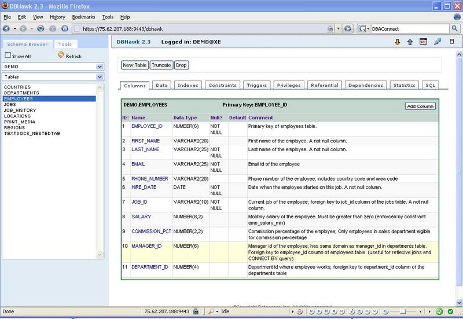The height and width of the screenshot is (319, 463).
Task: Open the Triggers tab
Action: pos(257,85)
